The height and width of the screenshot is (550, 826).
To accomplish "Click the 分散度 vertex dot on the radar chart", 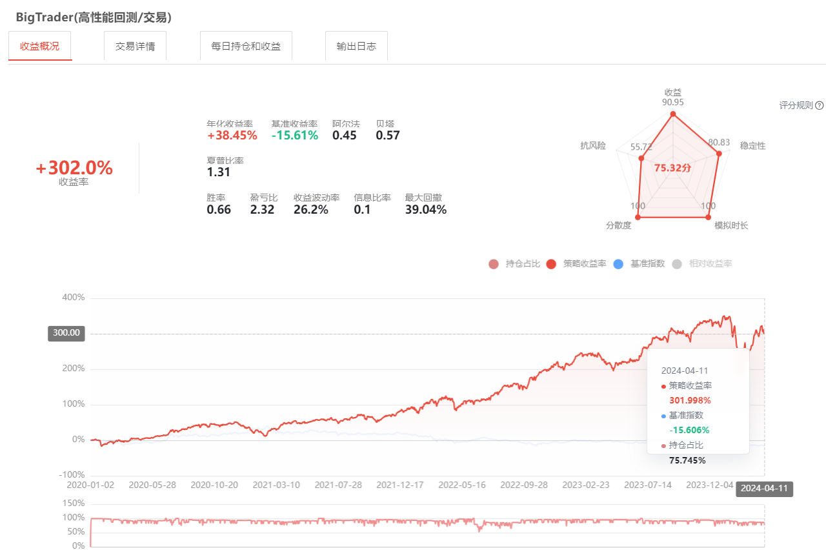I will (638, 217).
